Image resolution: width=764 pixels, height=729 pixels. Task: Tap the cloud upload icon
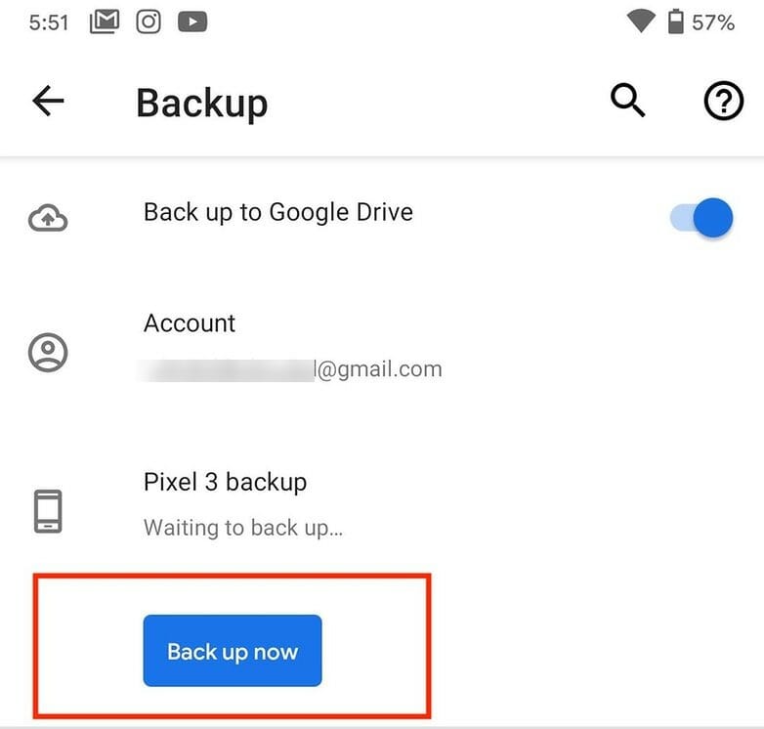click(x=48, y=218)
